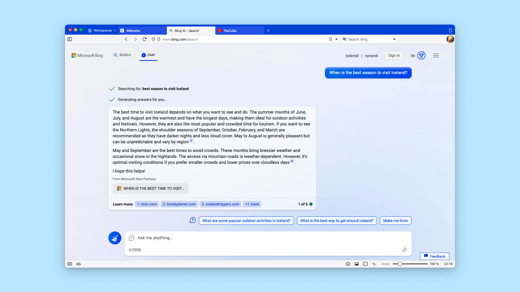Click the 22:18 clock in status bar
520x292 pixels.
coord(448,264)
